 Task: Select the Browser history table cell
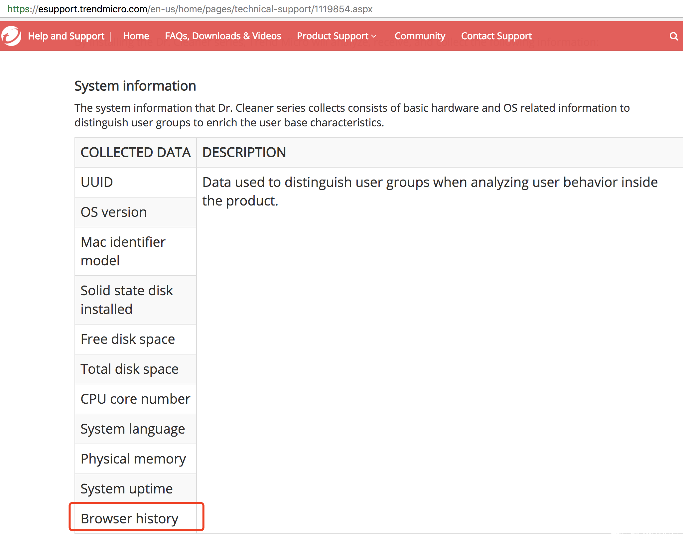[x=130, y=518]
